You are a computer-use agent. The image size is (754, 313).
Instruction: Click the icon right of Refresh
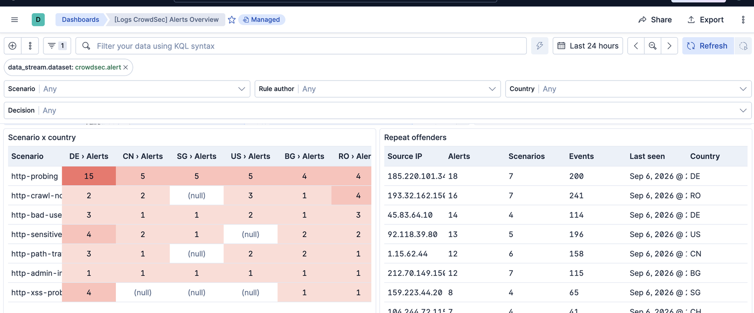coord(743,46)
